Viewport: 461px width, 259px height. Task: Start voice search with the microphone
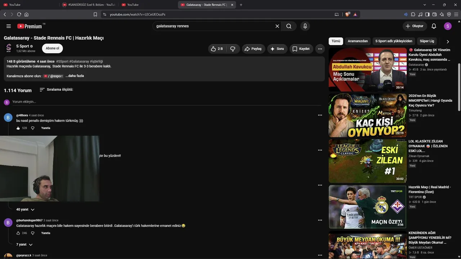click(x=305, y=26)
